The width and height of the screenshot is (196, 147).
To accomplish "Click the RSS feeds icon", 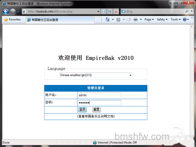I will pyautogui.click(x=118, y=20).
